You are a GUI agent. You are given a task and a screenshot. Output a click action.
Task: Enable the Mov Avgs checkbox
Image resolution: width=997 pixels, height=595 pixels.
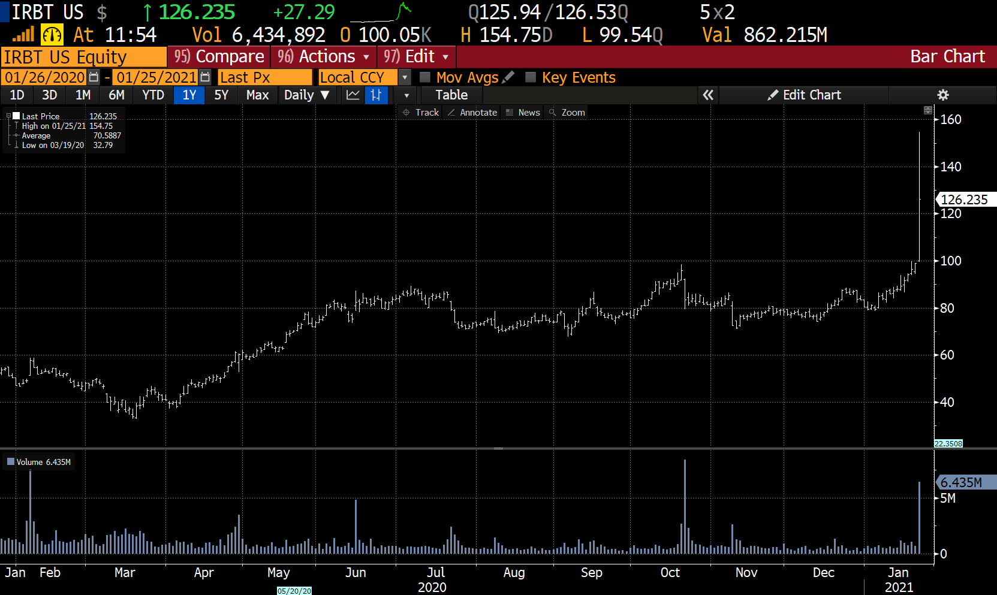[x=425, y=77]
